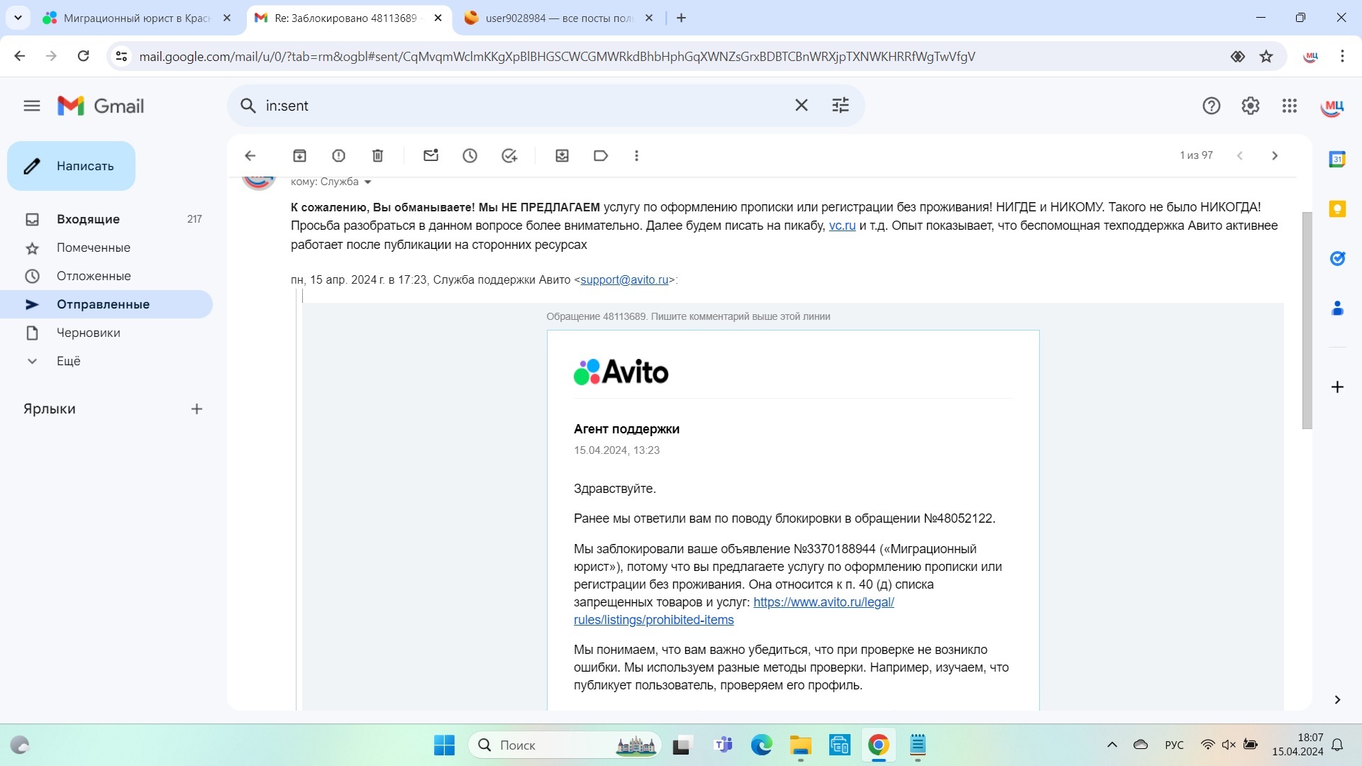The image size is (1362, 766).
Task: Move the email to Inbox
Action: coord(562,155)
